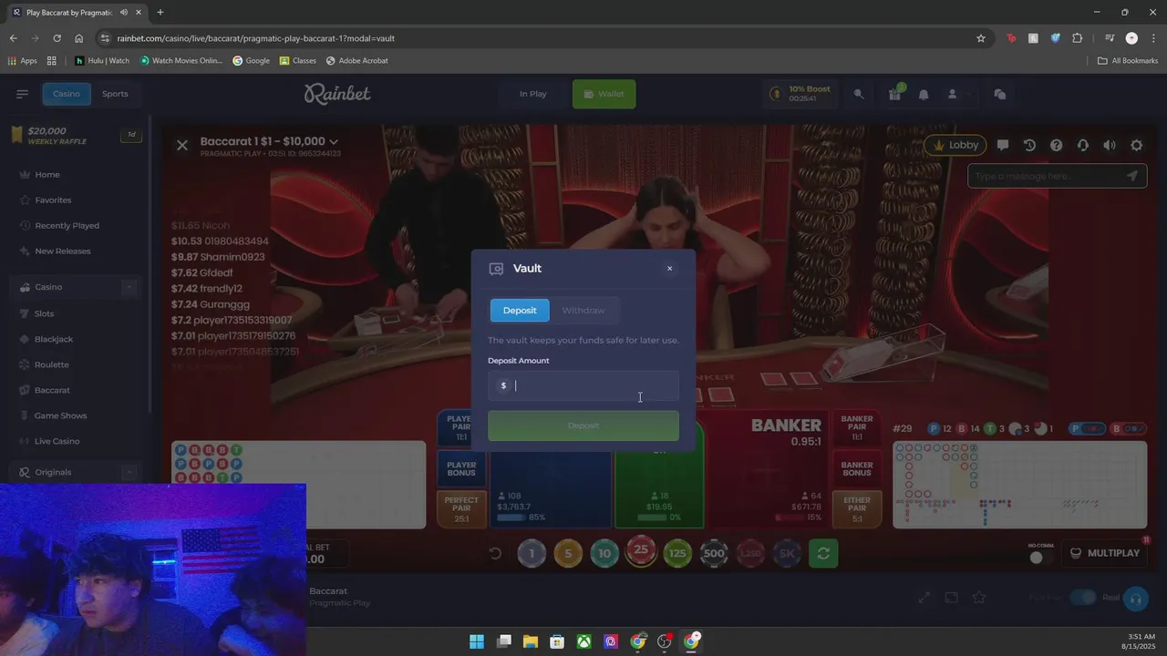
Task: Add game to favorites star icon
Action: pos(979,598)
